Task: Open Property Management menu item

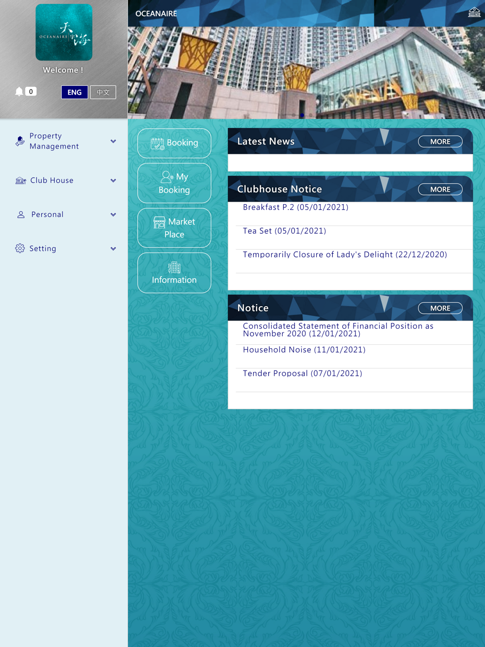Action: coord(64,141)
